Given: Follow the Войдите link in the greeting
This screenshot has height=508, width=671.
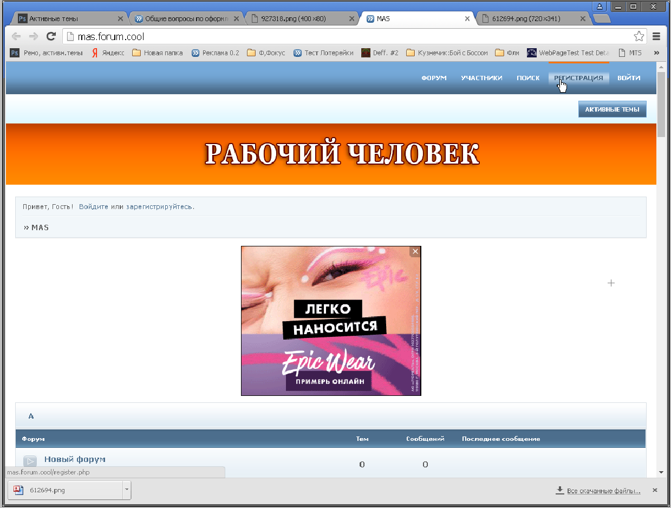Looking at the screenshot, I should [94, 207].
